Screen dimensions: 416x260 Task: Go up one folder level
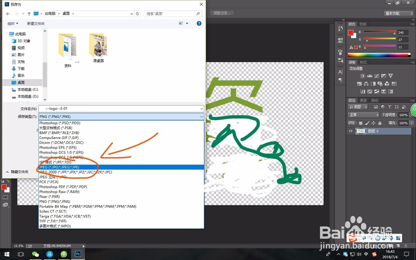point(29,14)
